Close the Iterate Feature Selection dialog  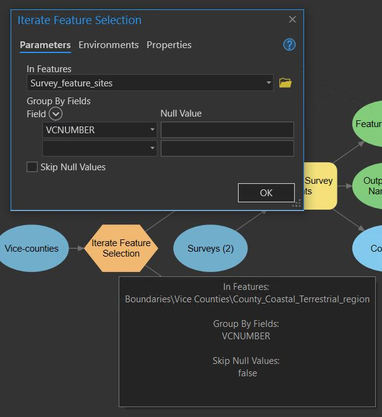(292, 19)
